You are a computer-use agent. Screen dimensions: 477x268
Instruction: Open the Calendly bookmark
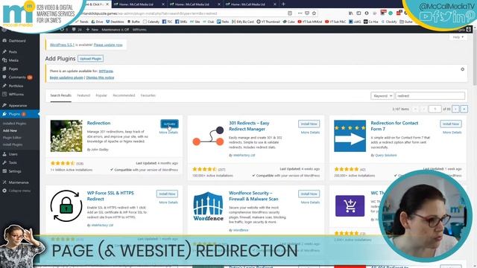click(x=151, y=22)
